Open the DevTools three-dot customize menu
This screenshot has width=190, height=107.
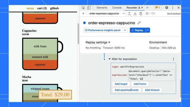(x=173, y=8)
